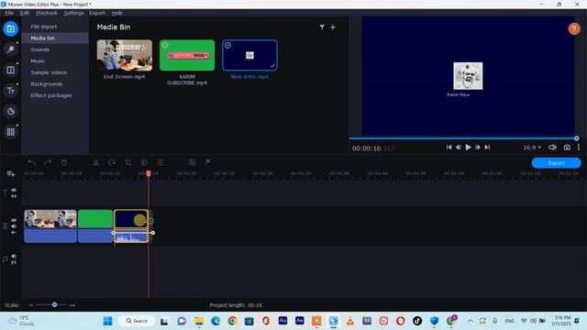The image size is (587, 330).
Task: Toggle video track visibility eye
Action: [14, 220]
